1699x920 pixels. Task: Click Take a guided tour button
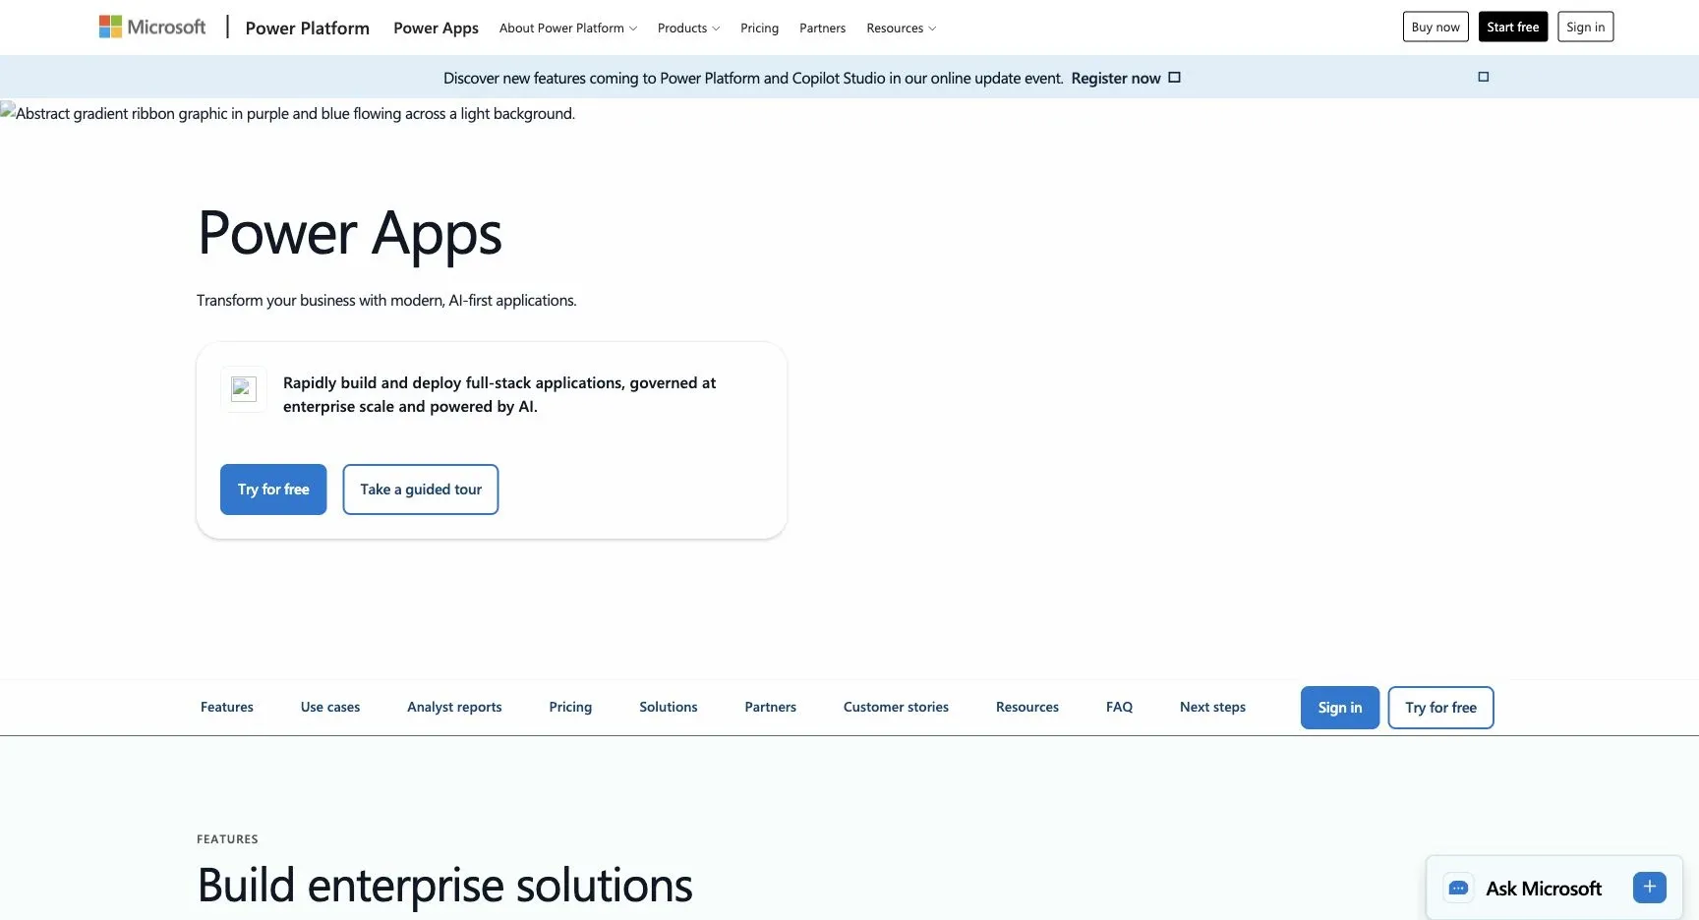click(421, 489)
